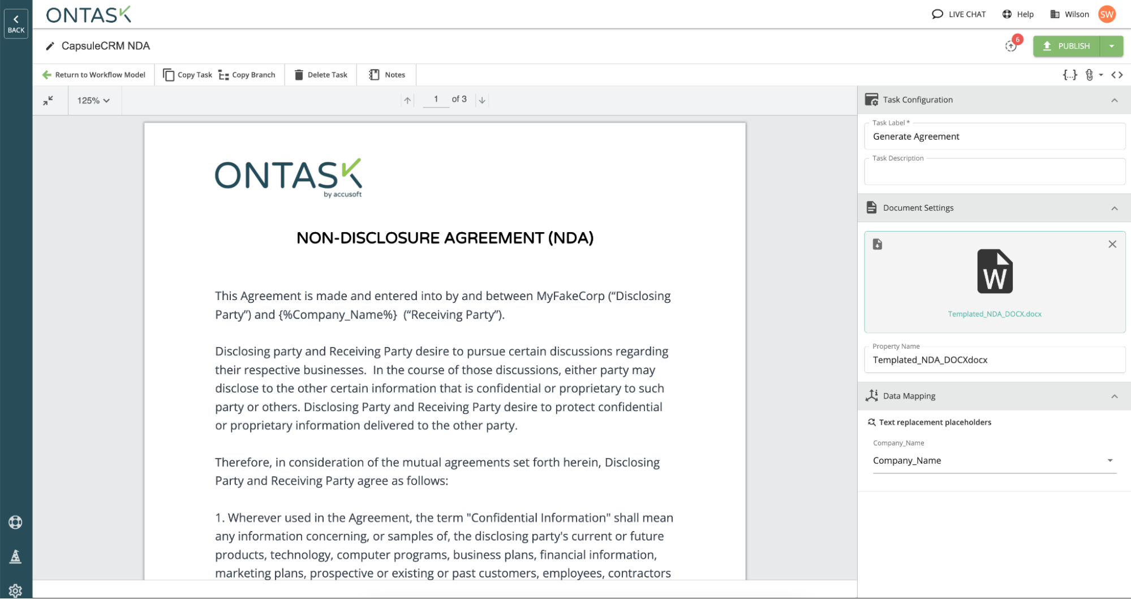Open the Company_Name mapping dropdown
This screenshot has height=599, width=1131.
point(995,461)
